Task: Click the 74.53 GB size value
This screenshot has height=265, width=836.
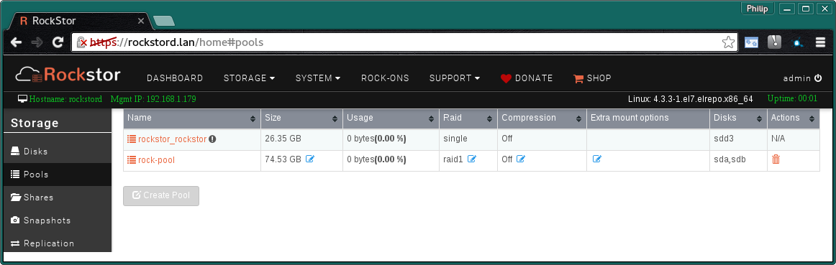Action: click(x=283, y=159)
